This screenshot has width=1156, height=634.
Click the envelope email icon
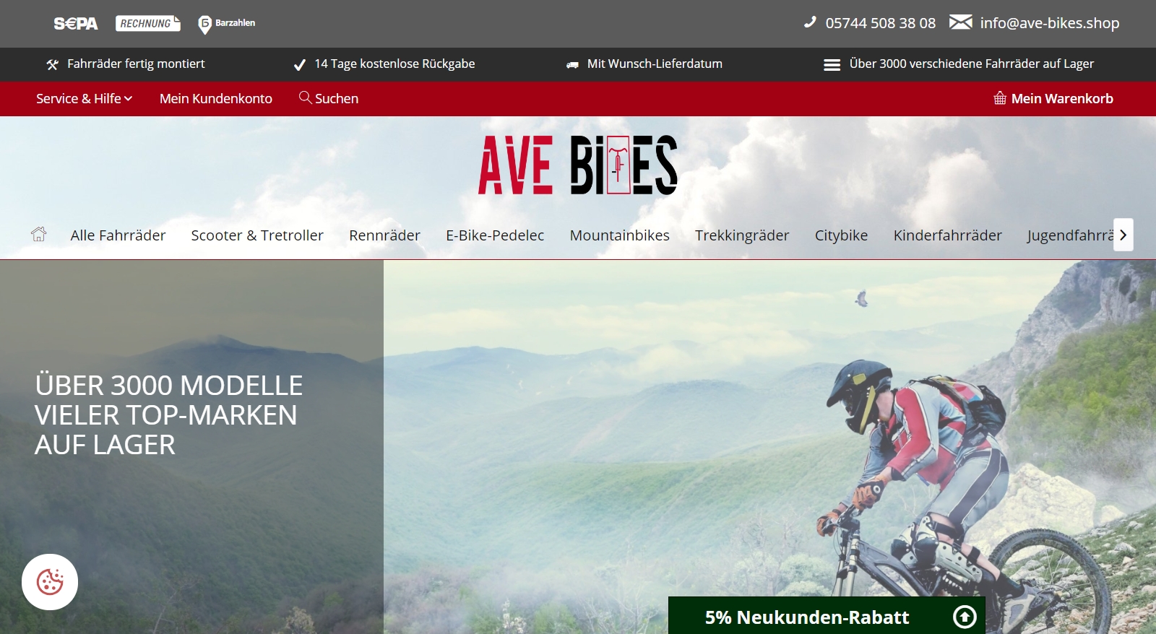[960, 22]
